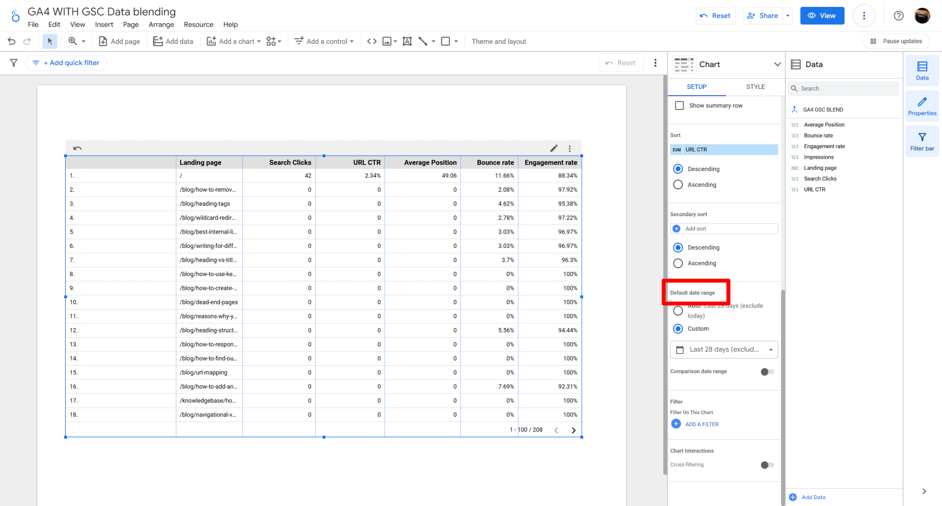Open the Properties panel
942x506 pixels.
pos(922,106)
